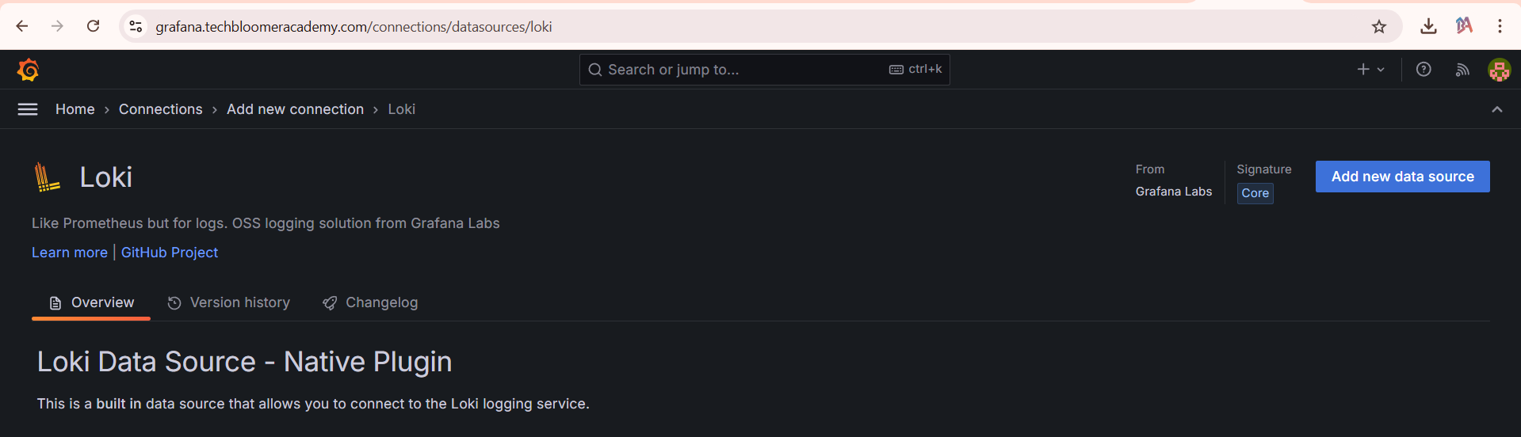Viewport: 1521px width, 437px height.
Task: Open the help question mark icon
Action: pyautogui.click(x=1424, y=70)
